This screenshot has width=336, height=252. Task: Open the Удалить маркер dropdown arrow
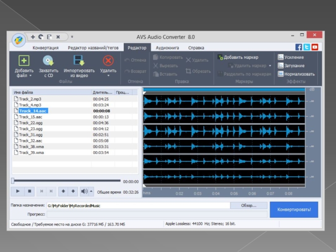pos(270,66)
